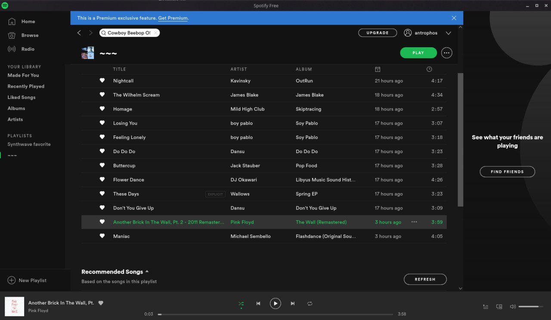
Task: Toggle heart on Maniac
Action: pos(102,236)
